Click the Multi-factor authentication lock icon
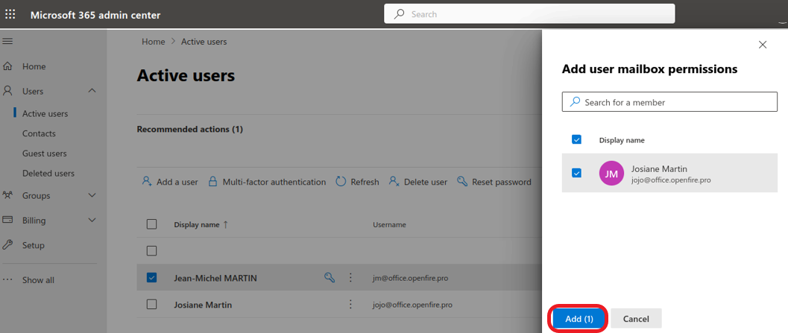This screenshot has height=333, width=788. pyautogui.click(x=213, y=181)
